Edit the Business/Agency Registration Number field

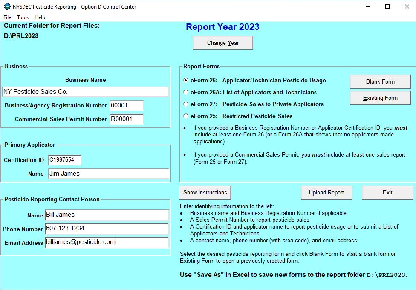pos(127,105)
